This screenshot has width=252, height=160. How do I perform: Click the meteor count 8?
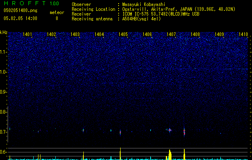[x=57, y=18]
